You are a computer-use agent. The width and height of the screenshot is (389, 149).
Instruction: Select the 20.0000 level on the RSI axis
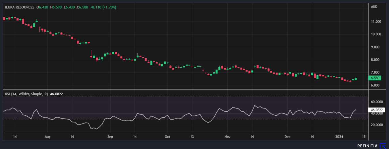point(376,125)
